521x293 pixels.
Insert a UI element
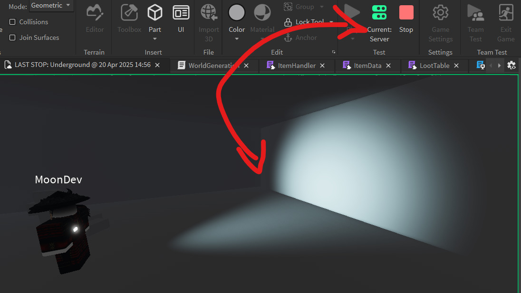coord(181,19)
